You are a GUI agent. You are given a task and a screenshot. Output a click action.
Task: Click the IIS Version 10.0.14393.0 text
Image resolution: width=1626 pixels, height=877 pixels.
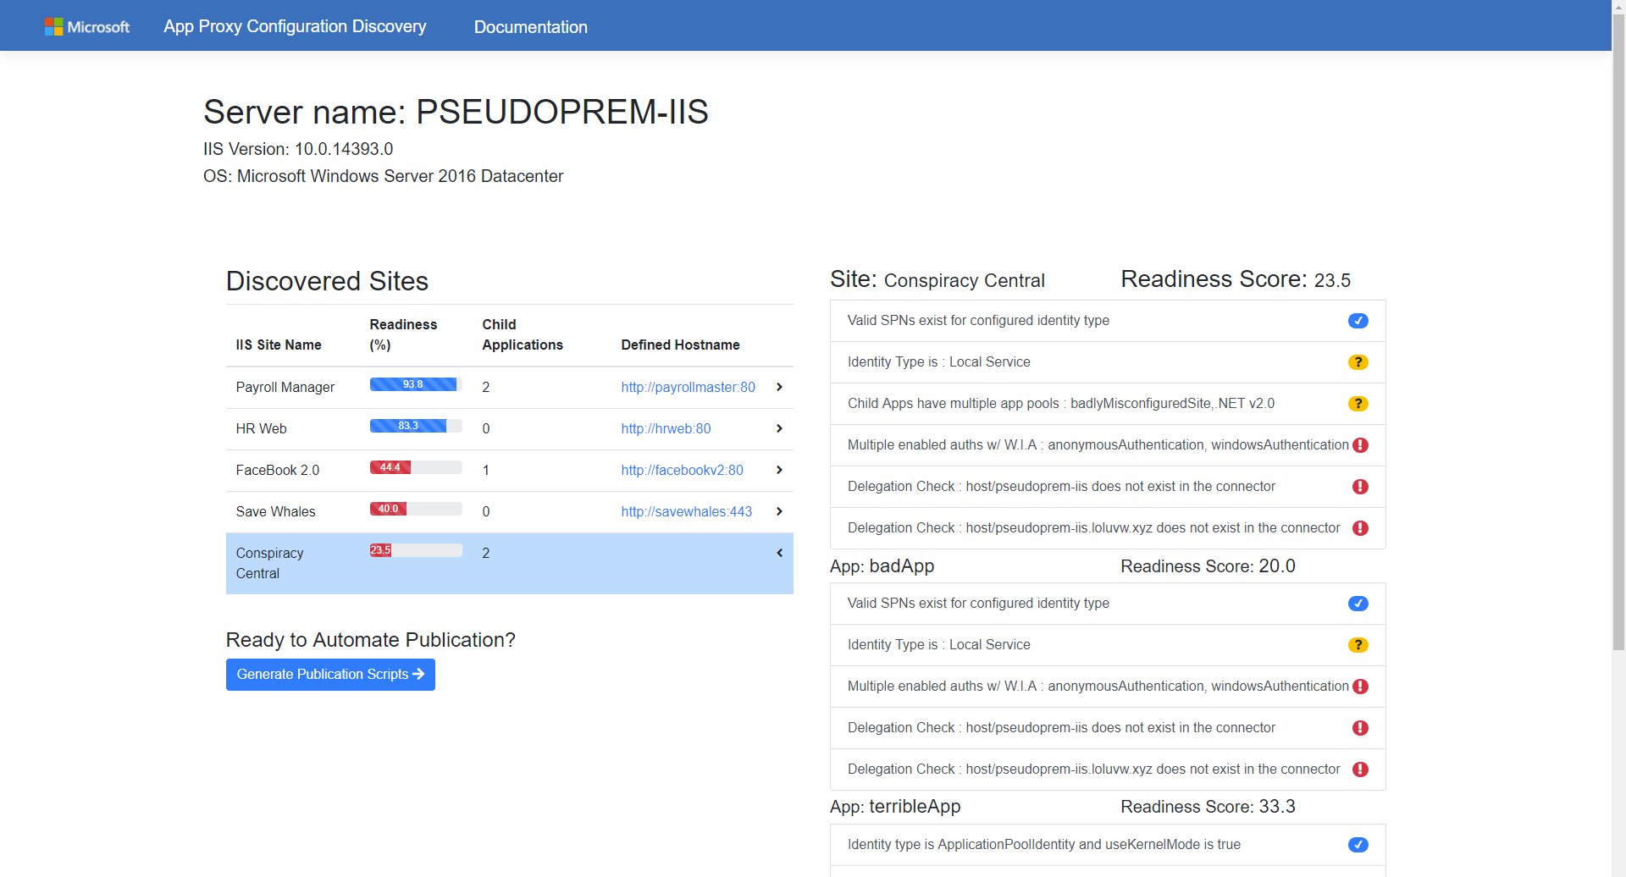click(298, 149)
